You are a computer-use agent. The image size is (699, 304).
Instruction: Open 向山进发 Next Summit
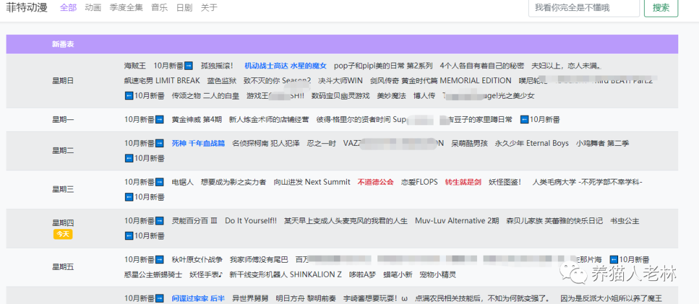312,182
